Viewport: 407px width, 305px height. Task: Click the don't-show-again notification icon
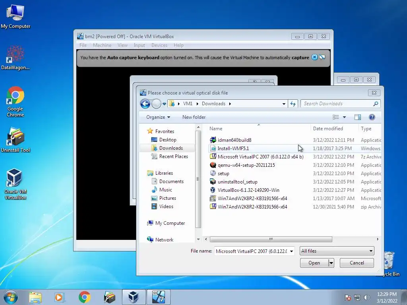pyautogui.click(x=322, y=57)
